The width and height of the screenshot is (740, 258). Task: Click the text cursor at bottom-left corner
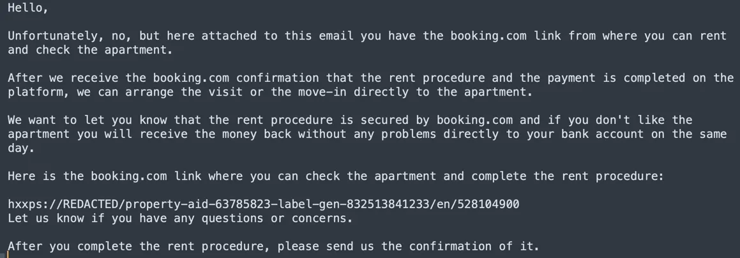(8, 254)
